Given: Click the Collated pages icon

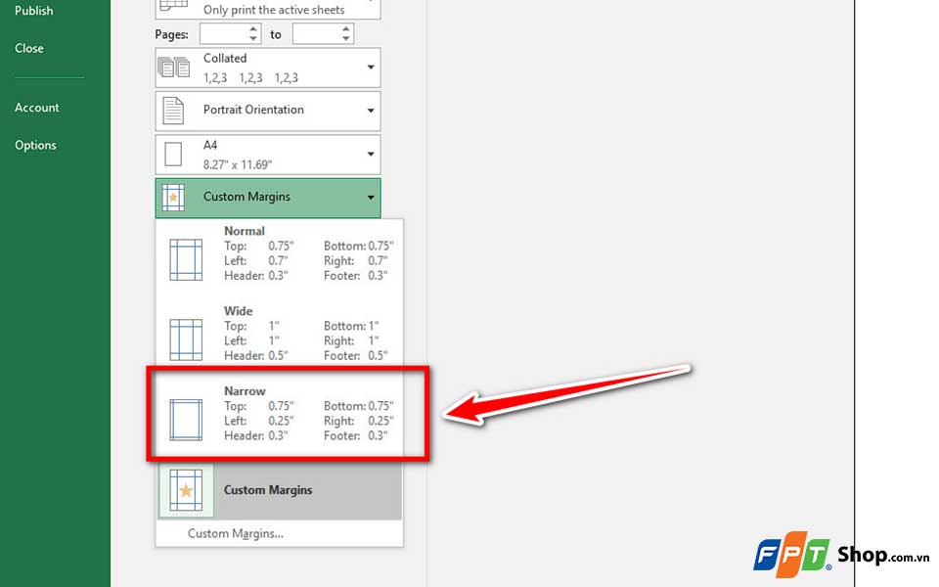Looking at the screenshot, I should pos(176,67).
